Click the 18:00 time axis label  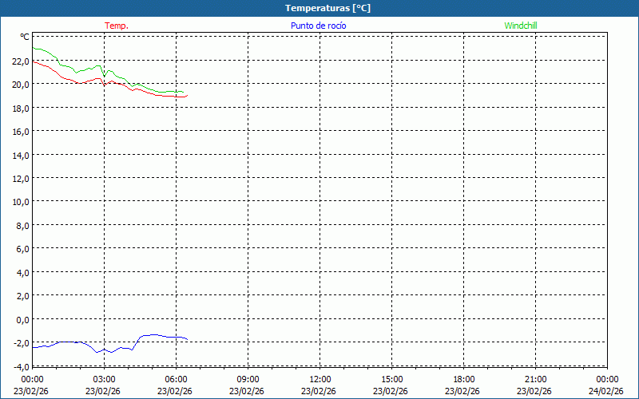pyautogui.click(x=463, y=379)
